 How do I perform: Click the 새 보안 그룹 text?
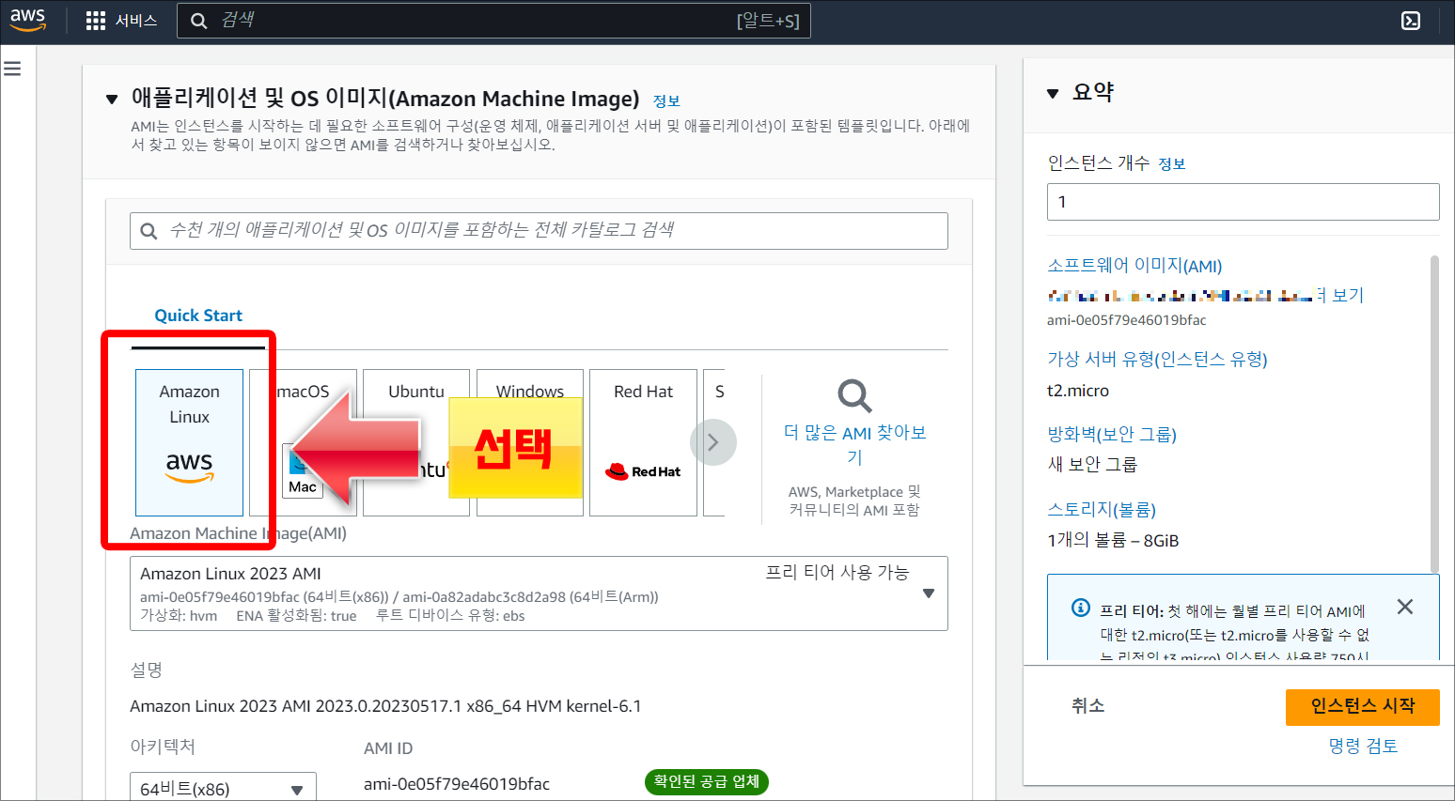[x=1092, y=464]
